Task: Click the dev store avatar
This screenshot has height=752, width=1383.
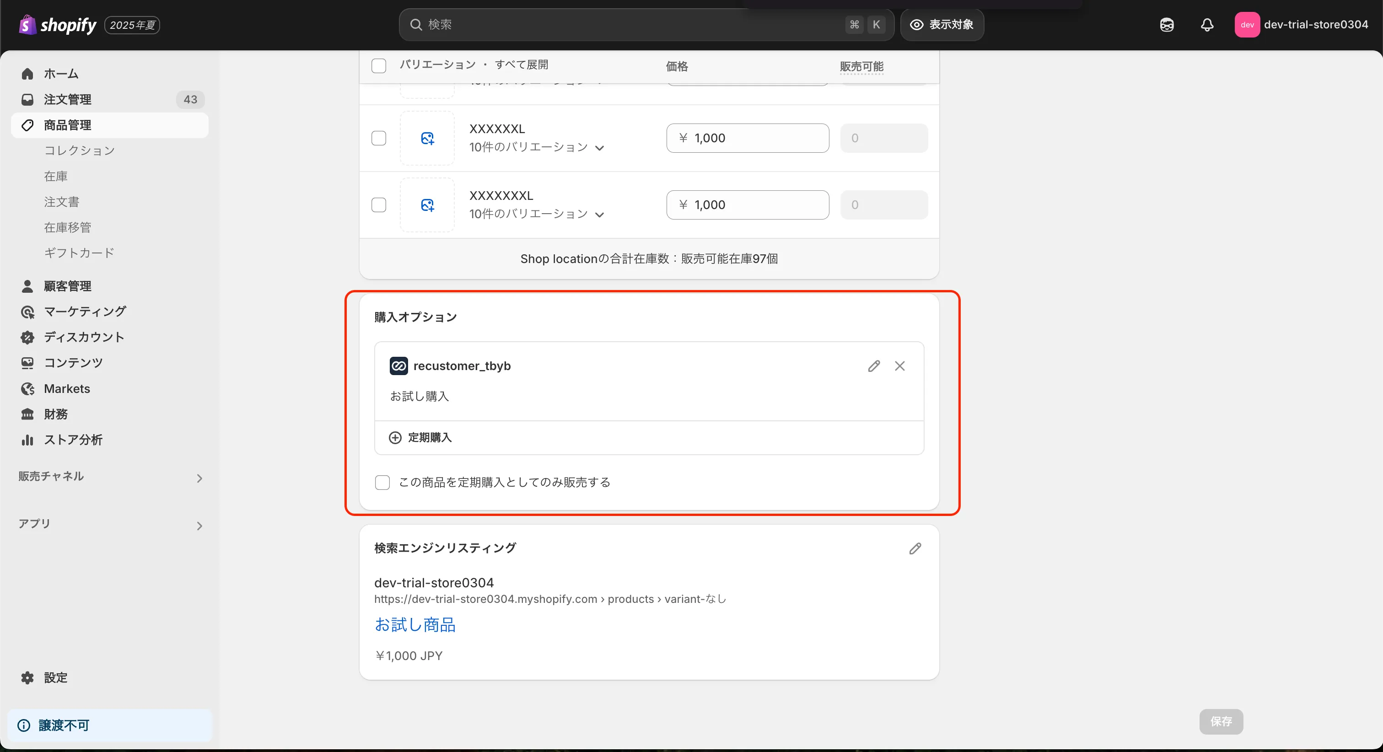Action: [1247, 25]
